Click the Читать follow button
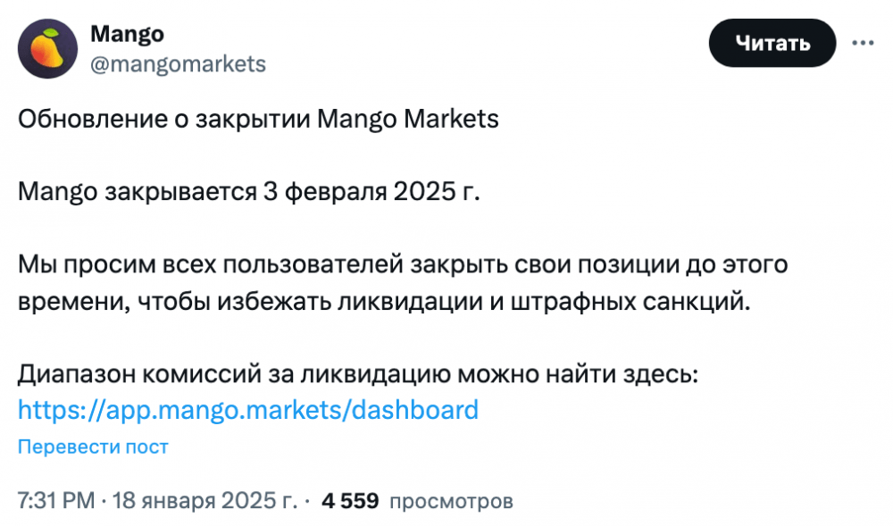 coord(772,43)
